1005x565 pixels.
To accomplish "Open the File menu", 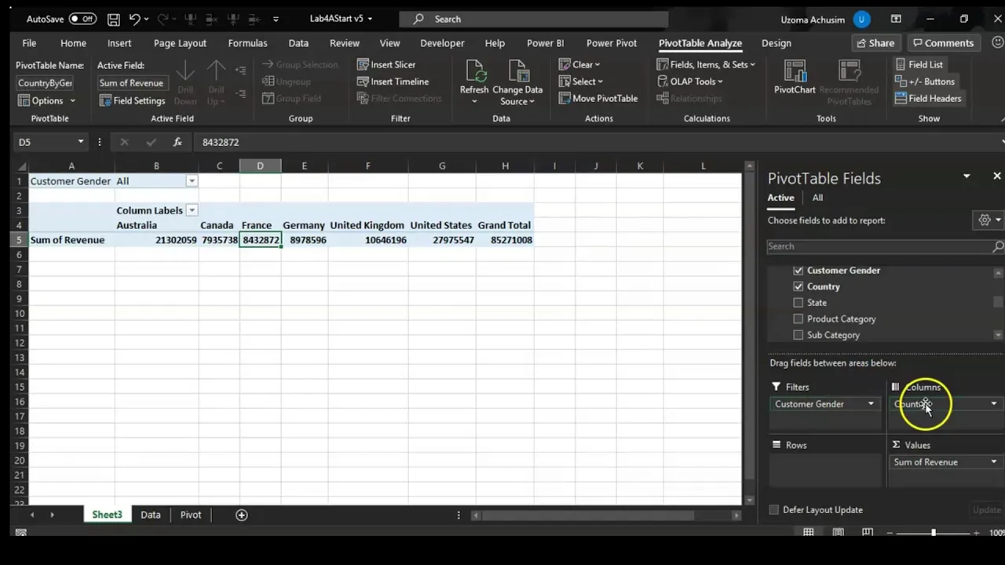I will [29, 43].
